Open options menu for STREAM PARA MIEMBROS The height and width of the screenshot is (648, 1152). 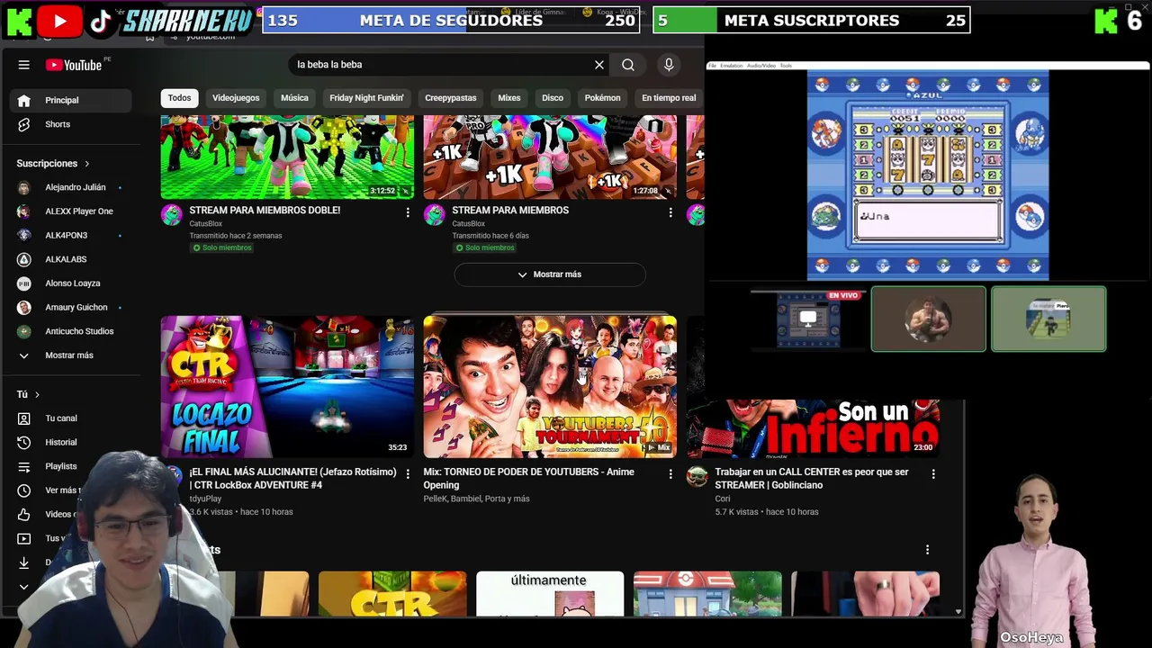(x=670, y=212)
